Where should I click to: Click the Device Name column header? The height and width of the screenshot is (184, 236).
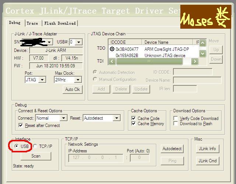tap(167, 42)
